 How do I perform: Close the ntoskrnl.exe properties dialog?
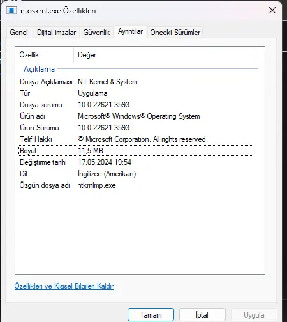pyautogui.click(x=272, y=10)
